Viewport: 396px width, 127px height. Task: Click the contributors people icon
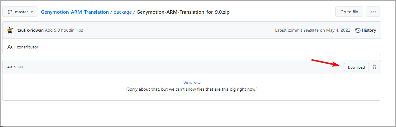[x=10, y=47]
